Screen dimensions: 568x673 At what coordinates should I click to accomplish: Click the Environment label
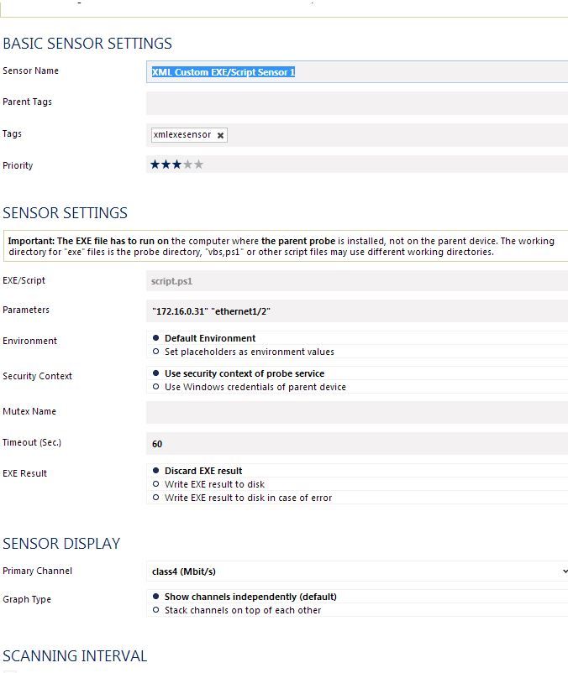29,341
